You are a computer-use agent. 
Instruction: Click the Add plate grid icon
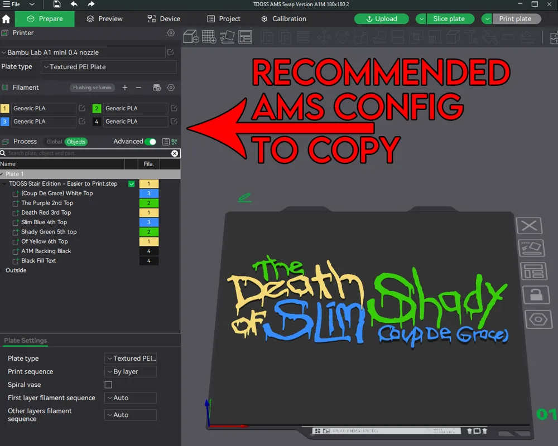(x=209, y=37)
